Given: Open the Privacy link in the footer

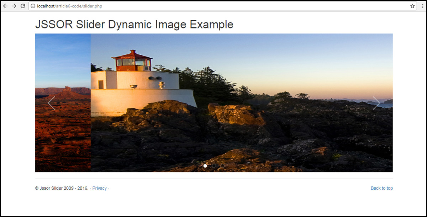Looking at the screenshot, I should point(99,188).
